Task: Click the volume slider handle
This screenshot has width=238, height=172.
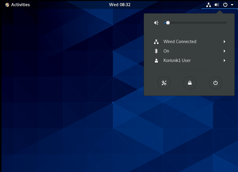Action: pos(168,23)
